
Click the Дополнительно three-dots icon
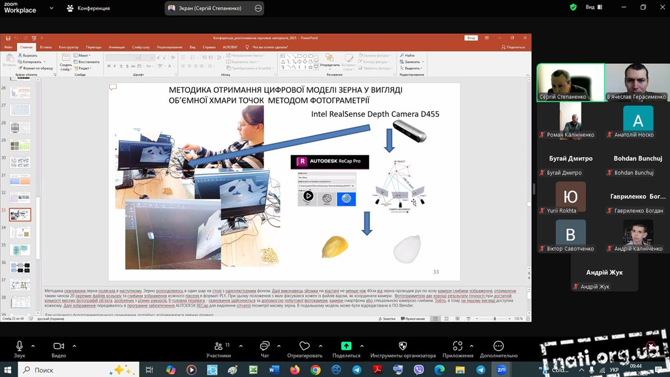498,346
